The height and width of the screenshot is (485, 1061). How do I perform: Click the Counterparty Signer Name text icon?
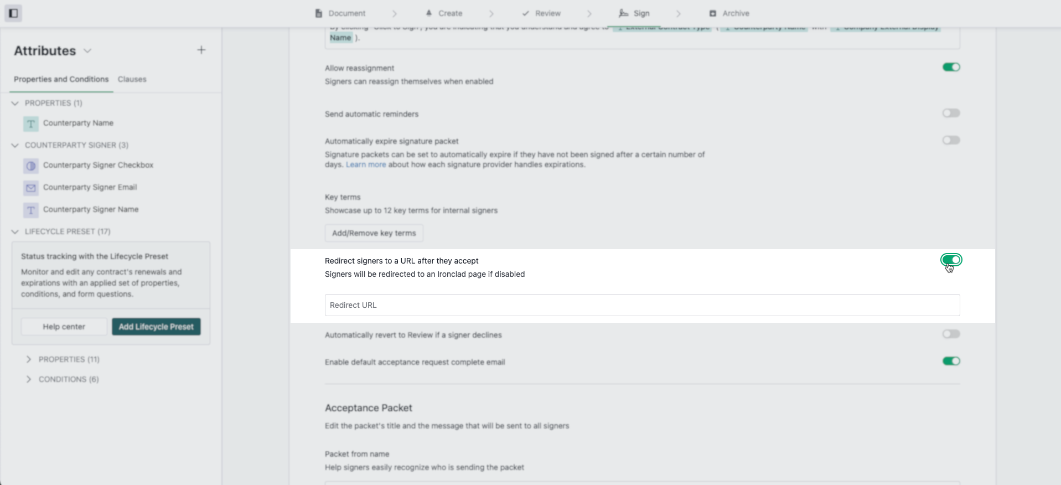point(31,210)
